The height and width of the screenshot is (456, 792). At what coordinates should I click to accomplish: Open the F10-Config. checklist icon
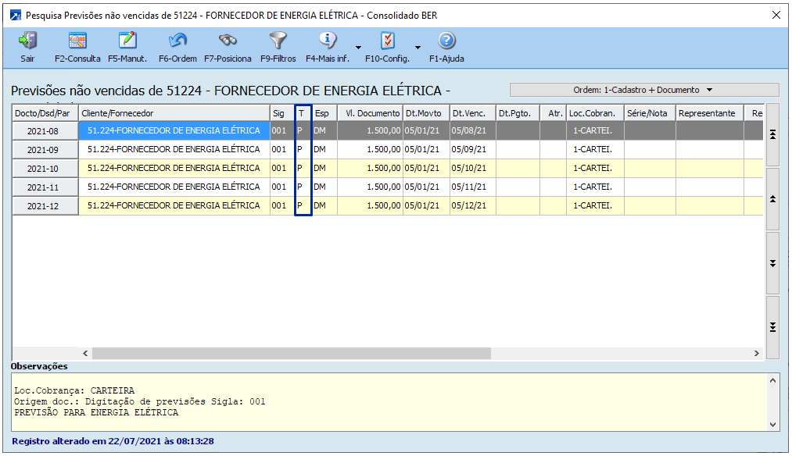(387, 41)
